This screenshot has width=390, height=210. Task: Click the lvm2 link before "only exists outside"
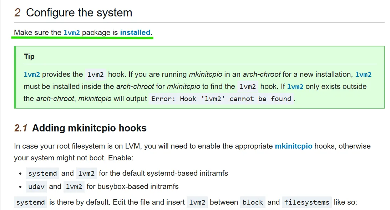[295, 86]
